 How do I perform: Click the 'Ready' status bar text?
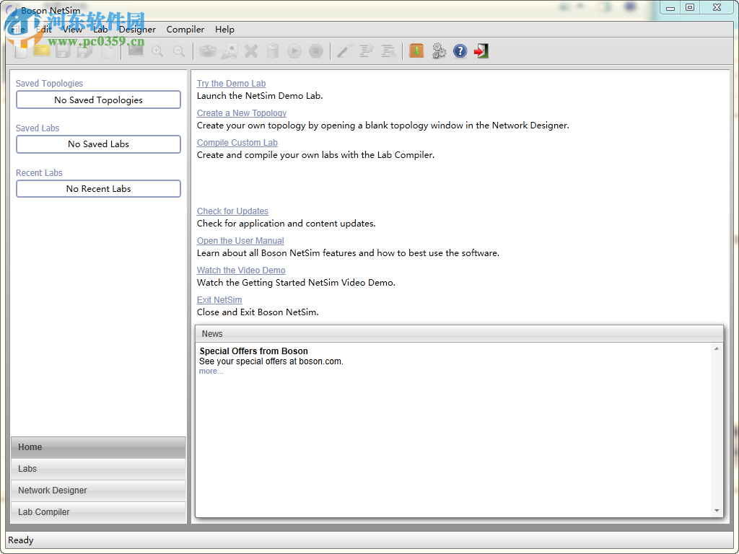click(x=21, y=540)
